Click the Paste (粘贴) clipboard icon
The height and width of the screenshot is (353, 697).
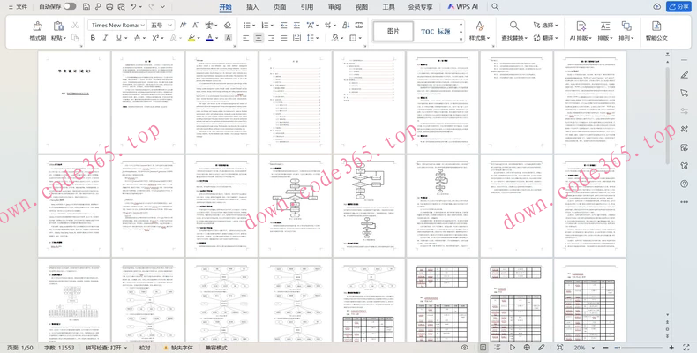(57, 26)
